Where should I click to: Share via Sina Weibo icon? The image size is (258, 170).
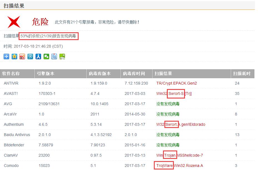(22, 56)
